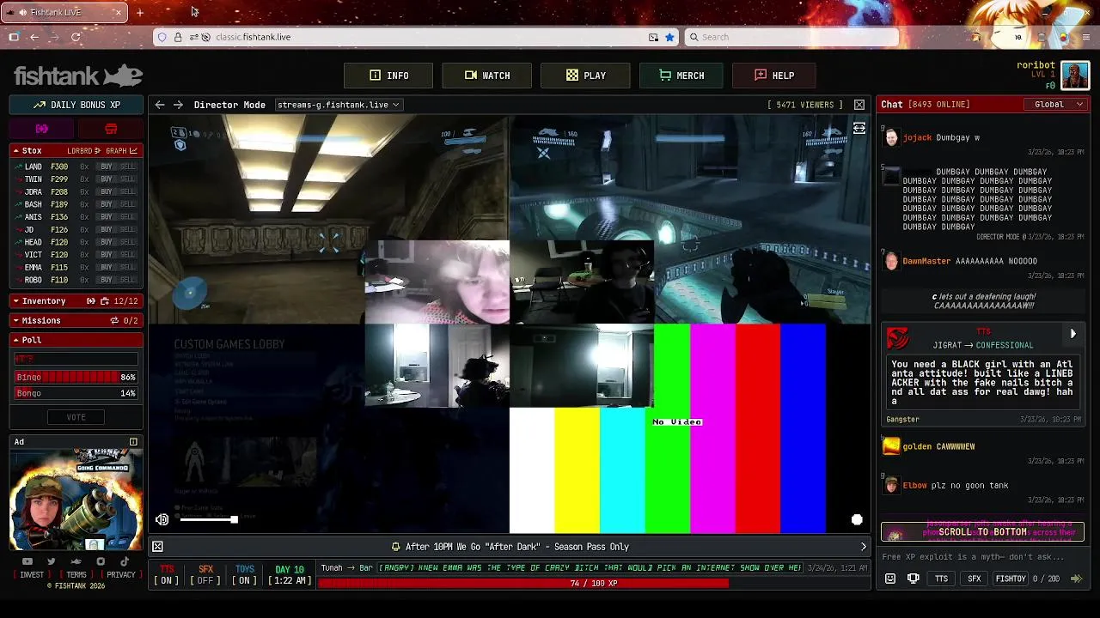Select the Bingo poll option
This screenshot has height=618, width=1100.
pyautogui.click(x=76, y=378)
